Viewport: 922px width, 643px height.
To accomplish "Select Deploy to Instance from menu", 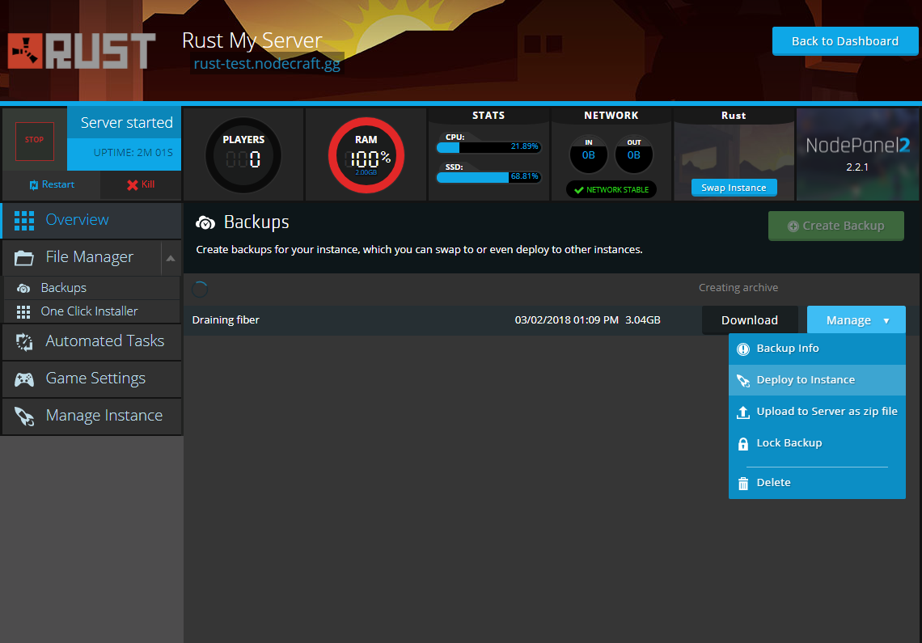I will (x=805, y=380).
